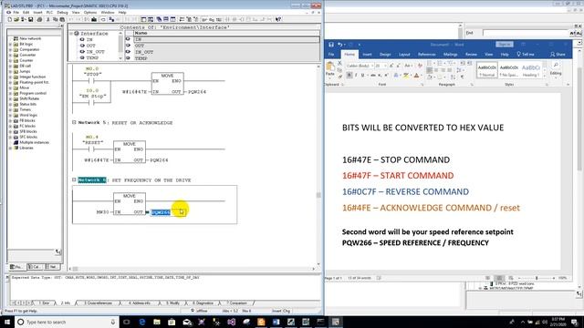Open the Options menu in LAD/STL/FBD

(89, 12)
